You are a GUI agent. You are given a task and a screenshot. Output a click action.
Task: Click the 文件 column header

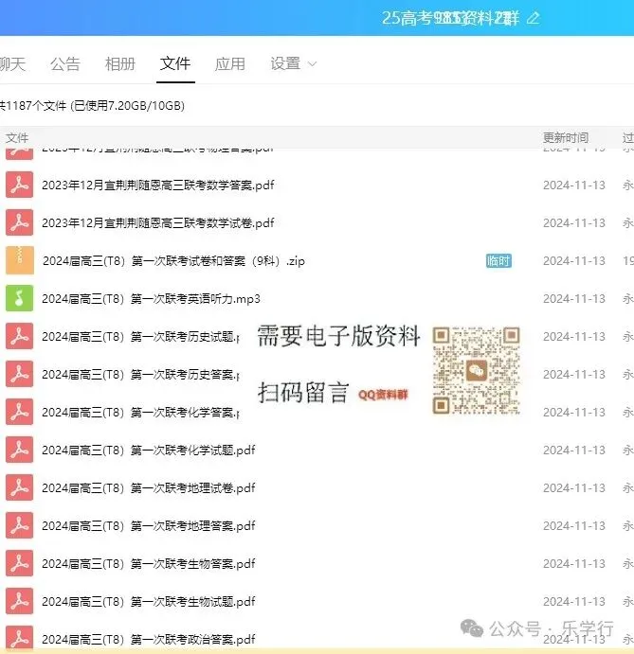pos(17,138)
